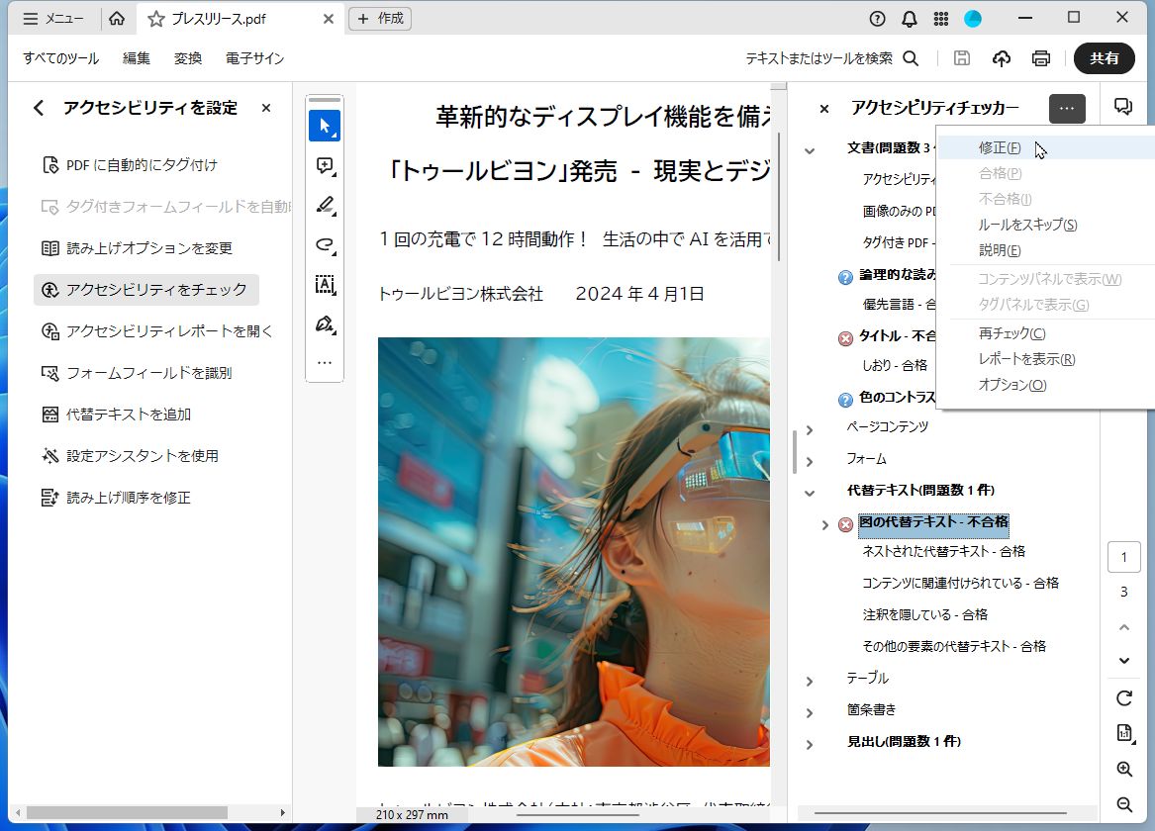
Task: Select 図の代替テキスト - 不合格 tree item
Action: [934, 523]
